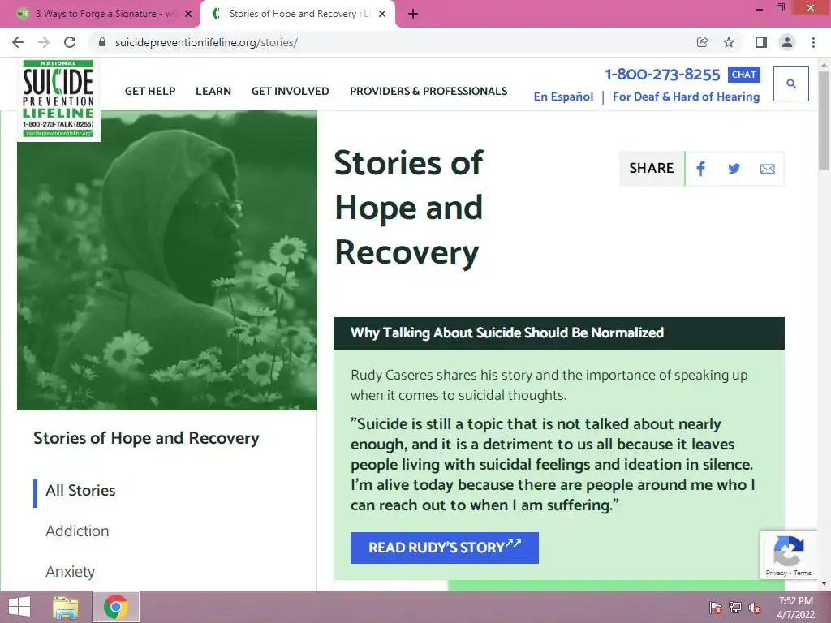Open the Chrome profile avatar icon
The image size is (831, 623).
point(787,42)
